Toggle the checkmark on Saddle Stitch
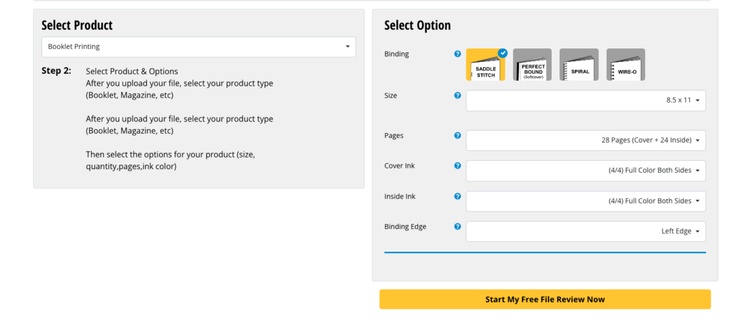Image resolution: width=755 pixels, height=322 pixels. click(x=503, y=53)
